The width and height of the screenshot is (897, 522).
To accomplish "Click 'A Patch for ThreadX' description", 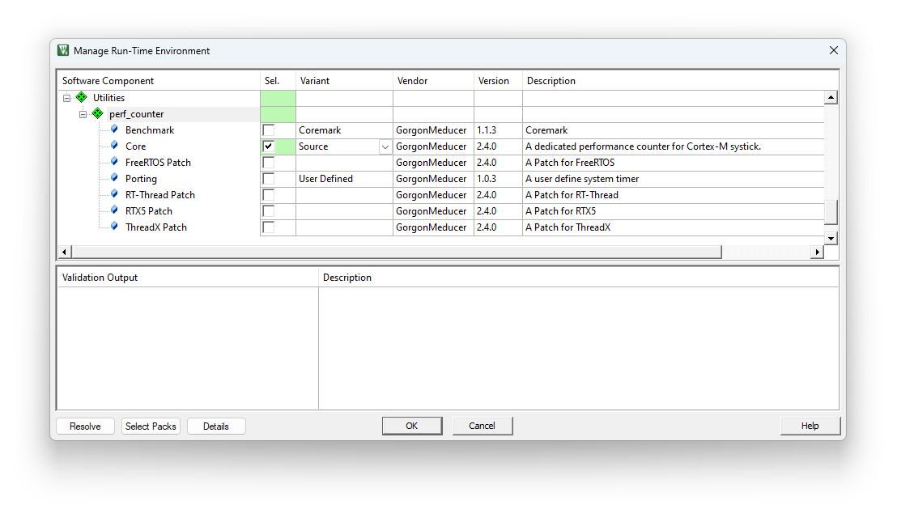I will 568,227.
